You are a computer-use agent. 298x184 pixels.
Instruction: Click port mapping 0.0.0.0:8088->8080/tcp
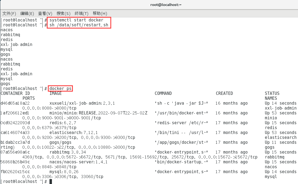[49, 108]
